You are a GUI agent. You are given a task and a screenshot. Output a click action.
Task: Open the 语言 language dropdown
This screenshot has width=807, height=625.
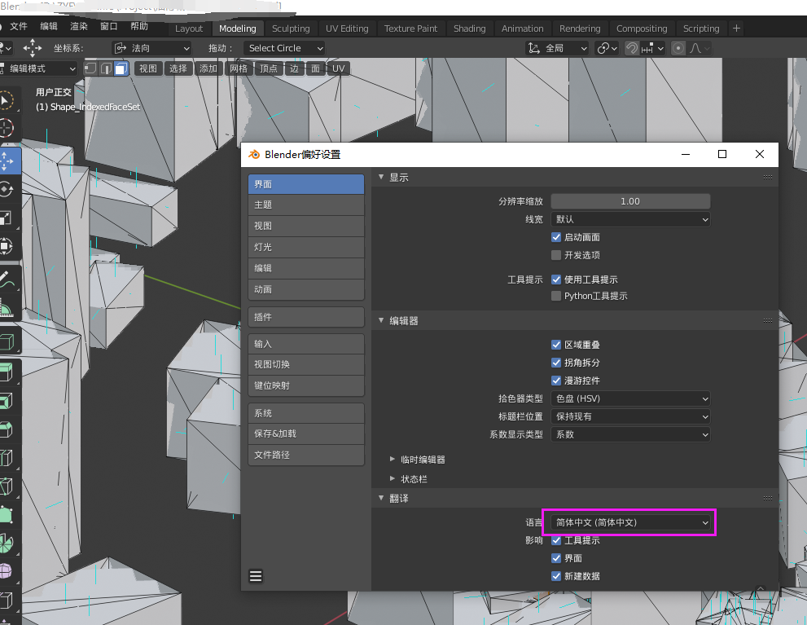click(x=630, y=522)
